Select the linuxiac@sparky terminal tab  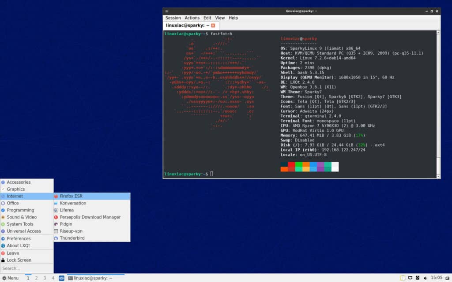191,25
